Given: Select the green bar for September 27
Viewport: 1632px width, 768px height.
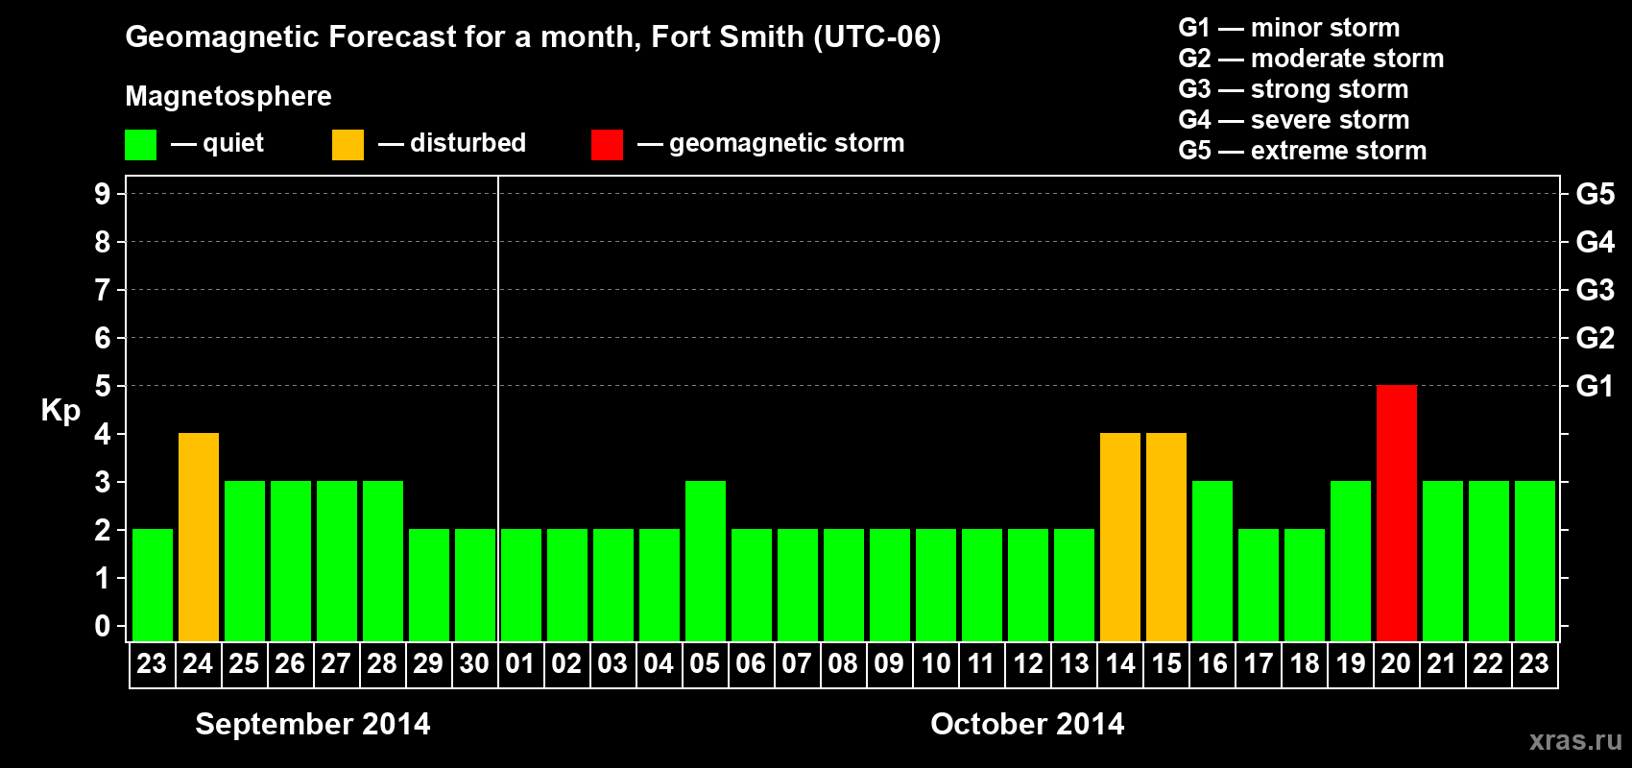Looking at the screenshot, I should click(337, 562).
